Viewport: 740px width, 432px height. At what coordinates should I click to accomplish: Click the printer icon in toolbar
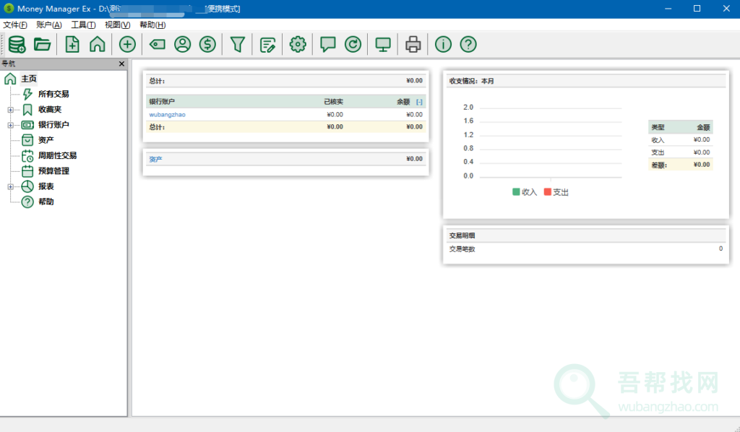pyautogui.click(x=413, y=45)
